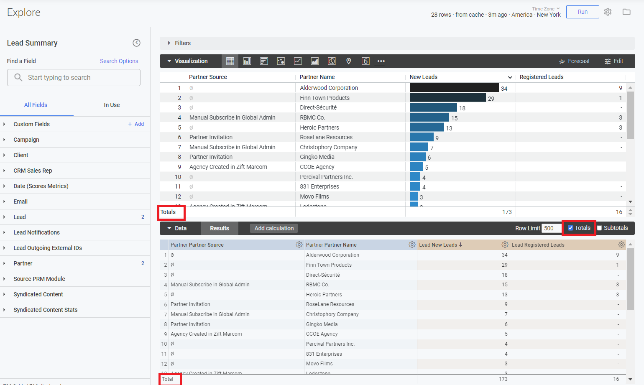Viewport: 644px width, 385px height.
Task: Open gear for Lead New Leads column
Action: tap(505, 245)
